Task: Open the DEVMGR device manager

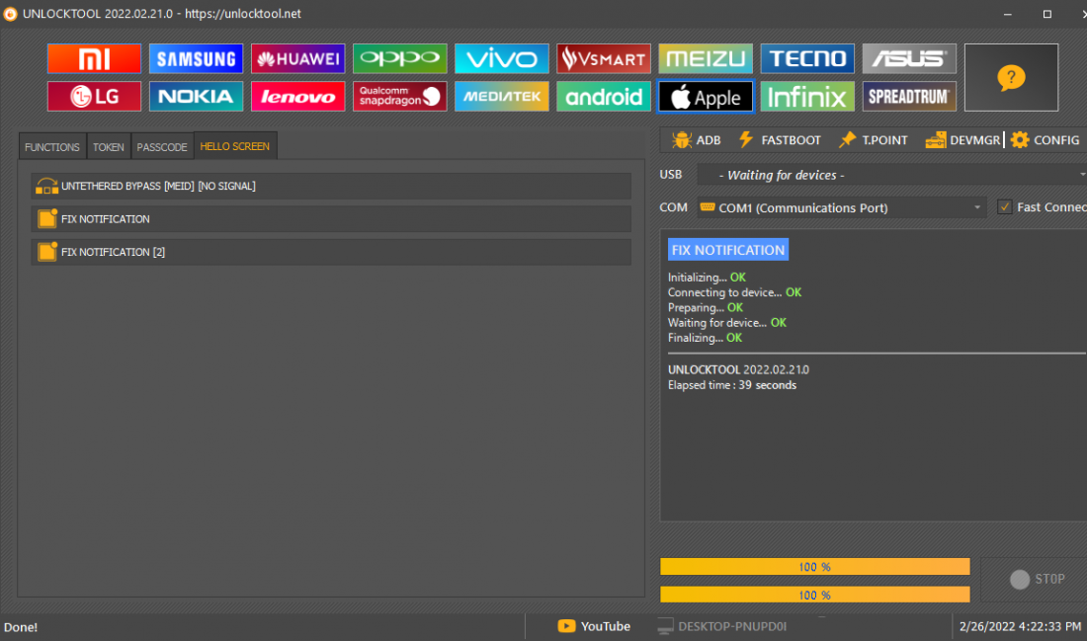Action: click(x=962, y=140)
